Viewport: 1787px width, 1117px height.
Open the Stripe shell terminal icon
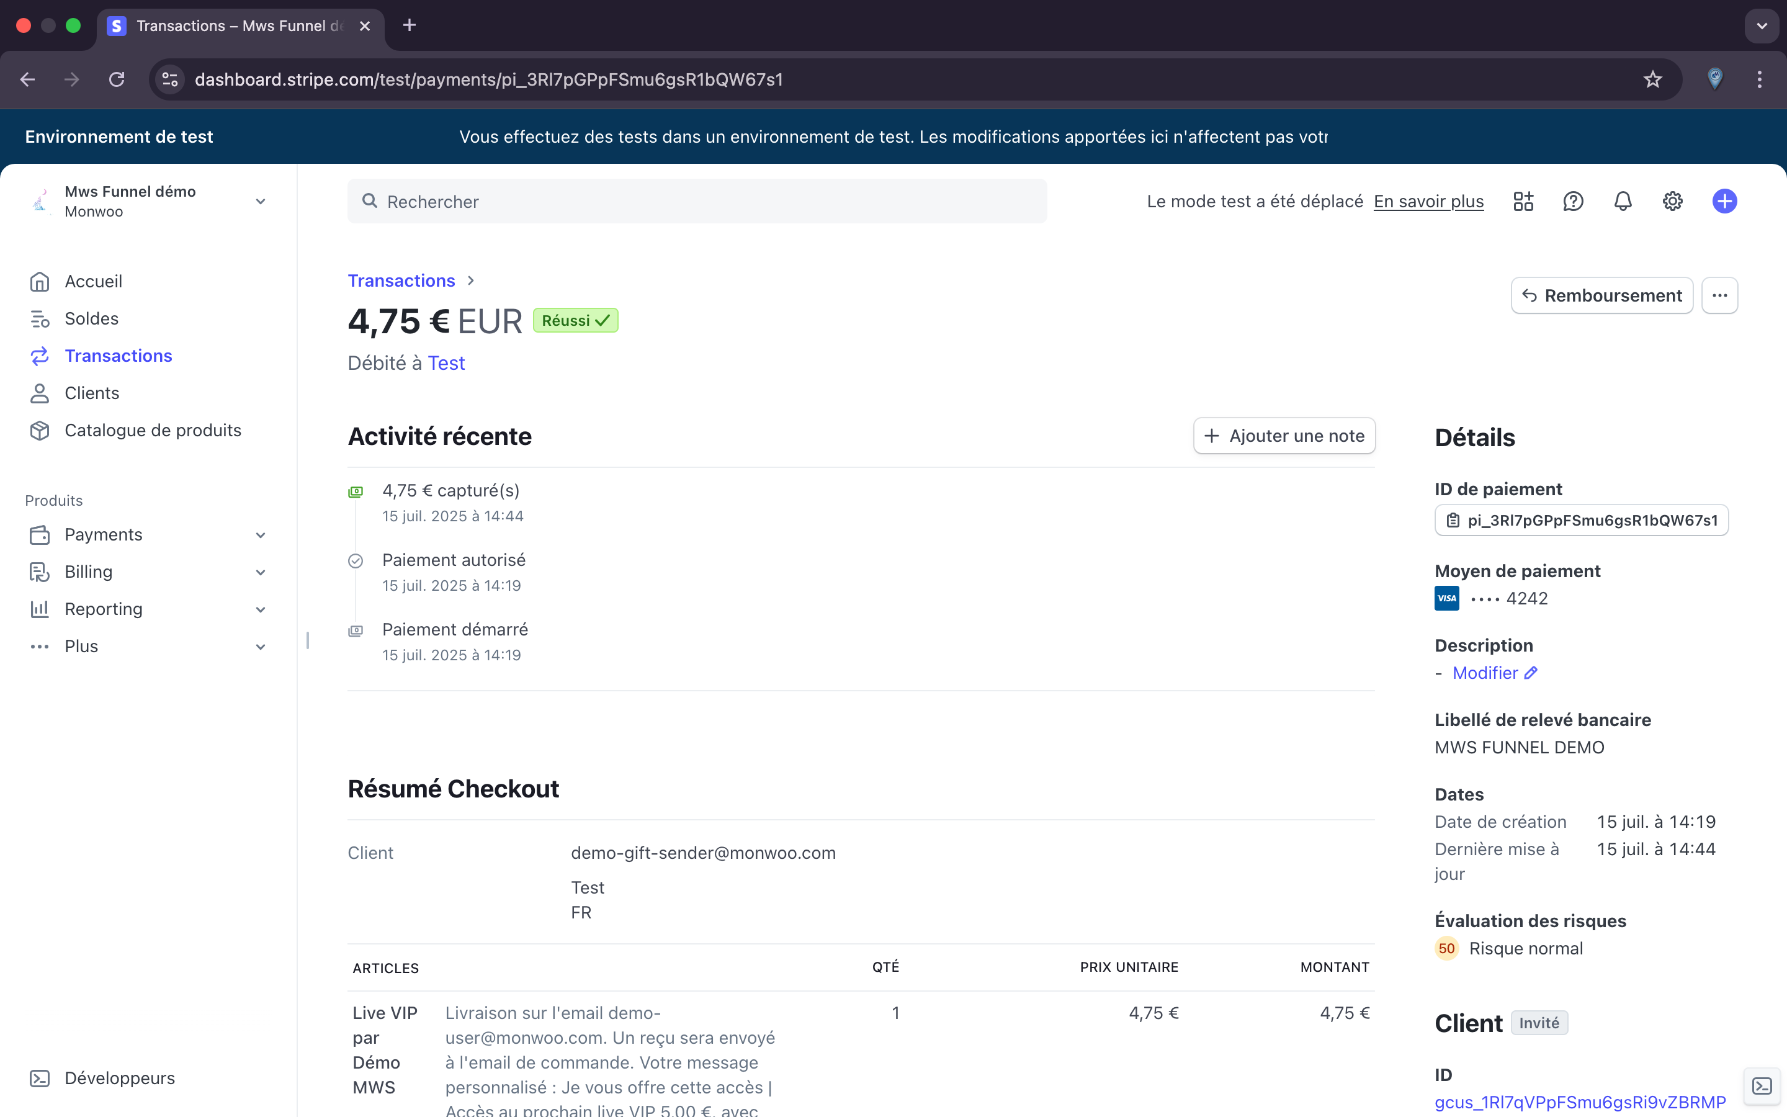coord(1762,1086)
